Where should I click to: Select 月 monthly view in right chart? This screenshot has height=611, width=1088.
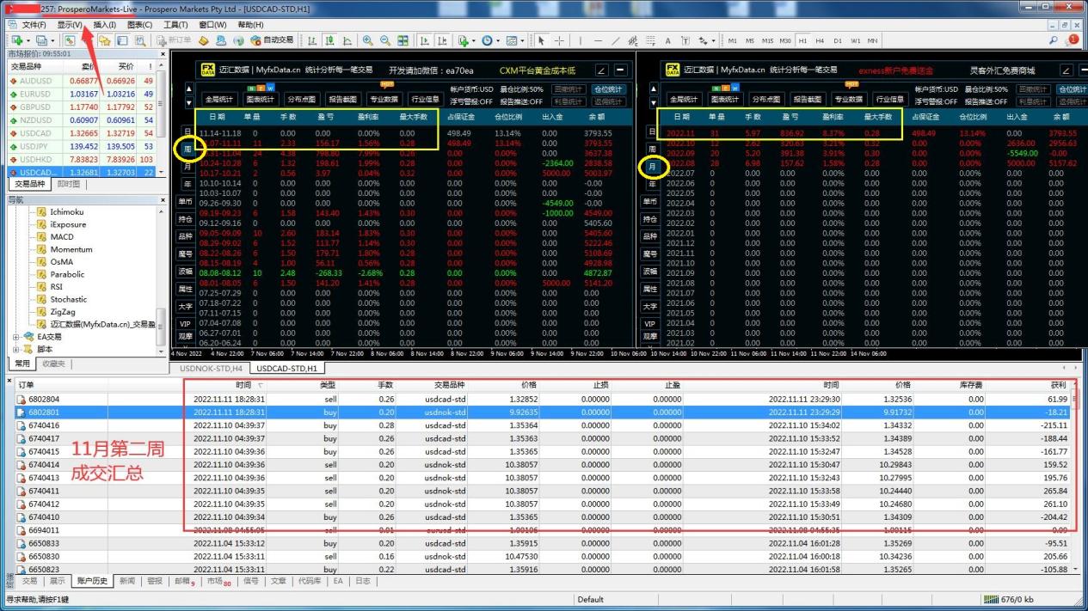[x=651, y=167]
